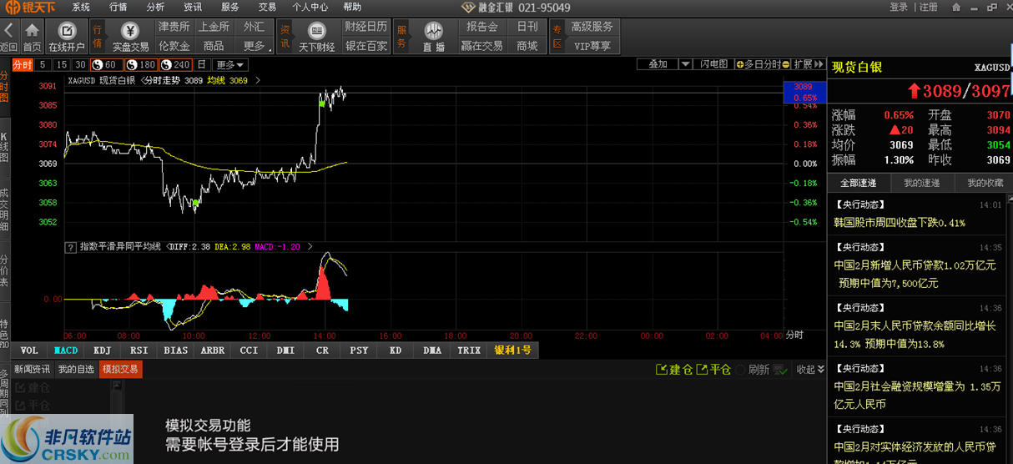The width and height of the screenshot is (1013, 464).
Task: Open the 我的速递 news tab
Action: pos(921,183)
